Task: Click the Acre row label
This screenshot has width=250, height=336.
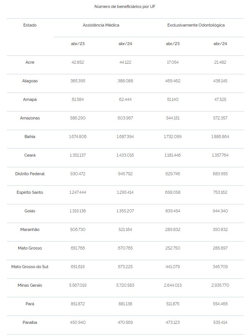Action: pyautogui.click(x=30, y=62)
